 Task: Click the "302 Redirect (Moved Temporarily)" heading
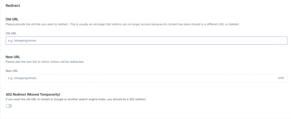click(x=33, y=94)
